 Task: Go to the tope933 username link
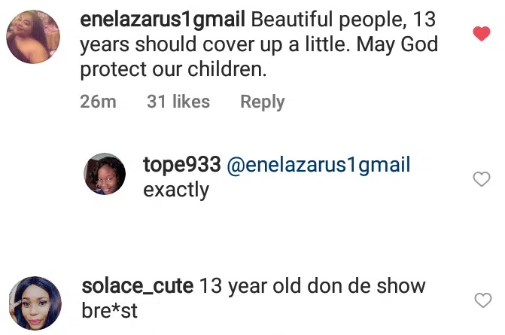[181, 164]
